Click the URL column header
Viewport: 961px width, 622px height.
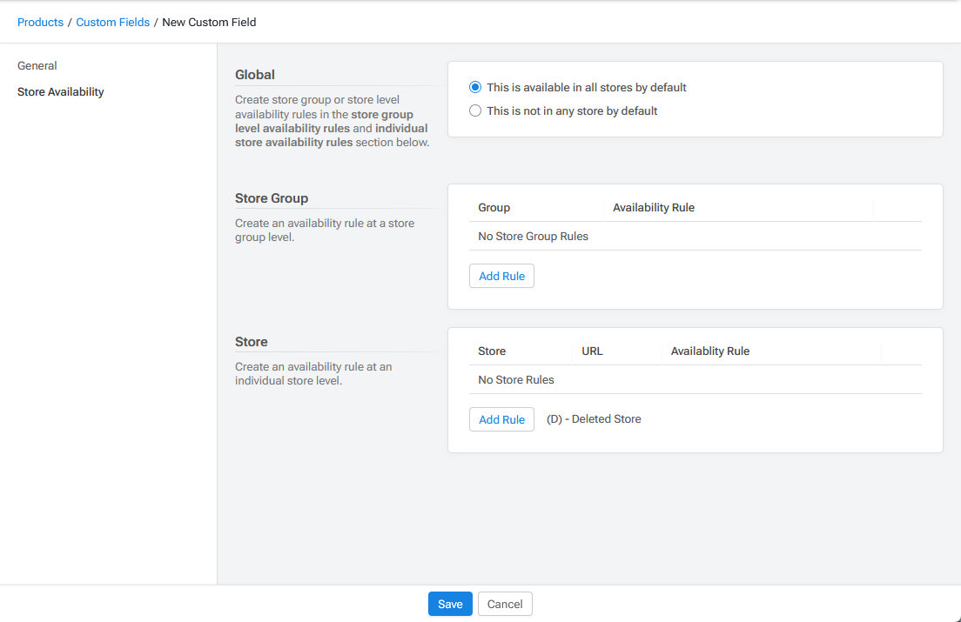(x=592, y=351)
